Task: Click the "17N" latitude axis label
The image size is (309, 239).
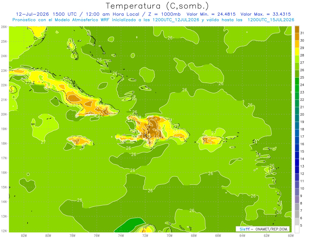Action: [4, 158]
